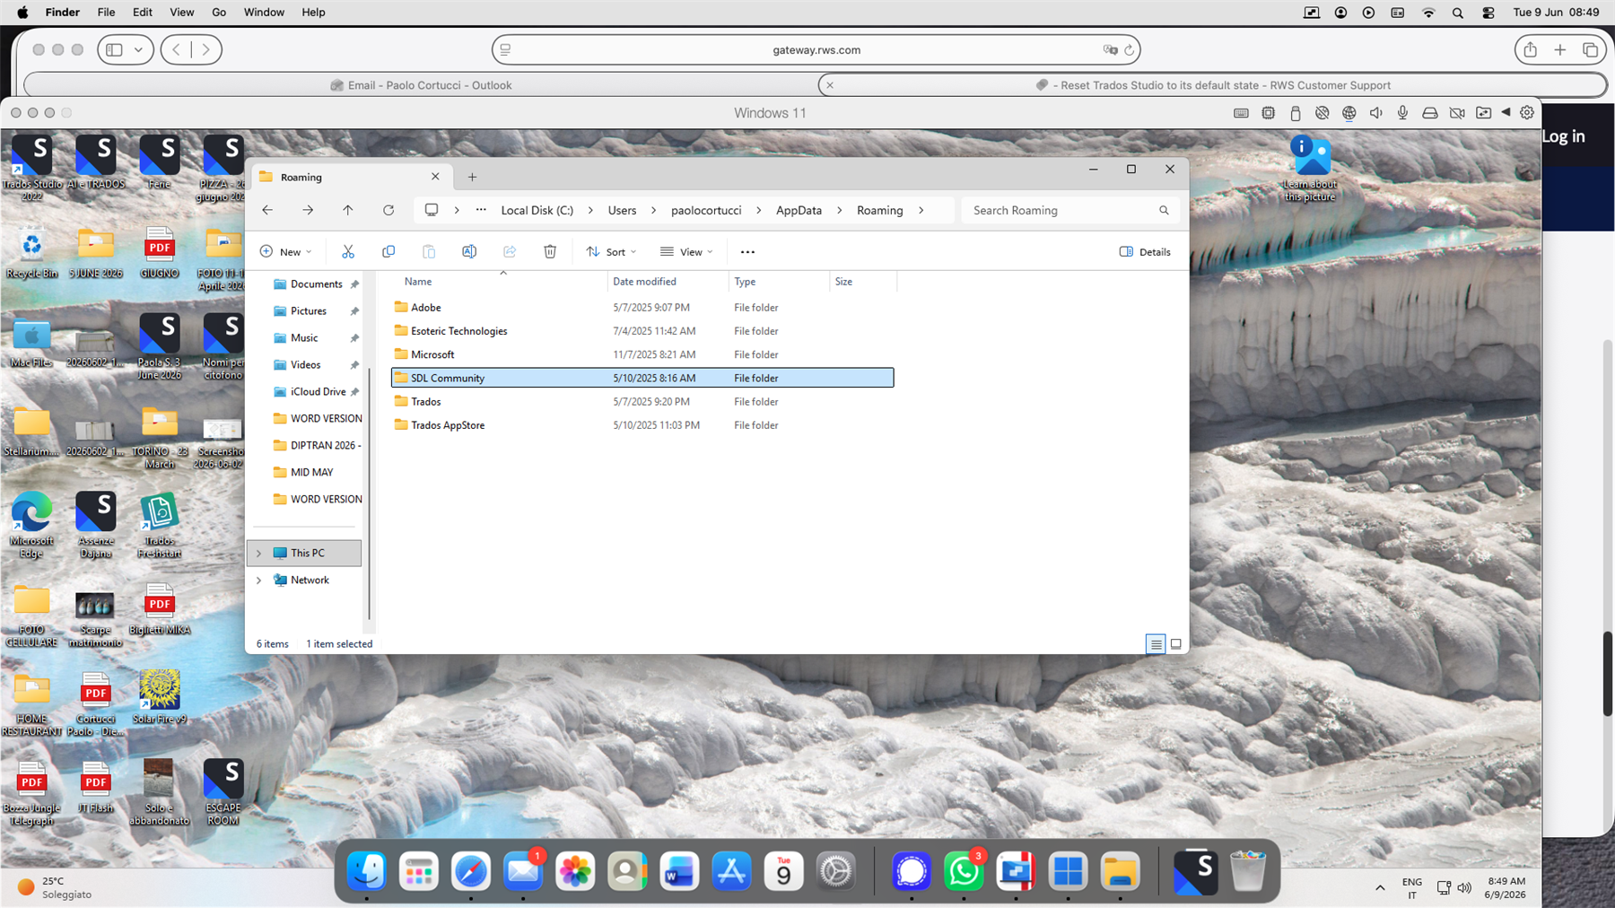The image size is (1615, 908).
Task: Open Trados Studio 2022 desktop shortcut
Action: coord(32,168)
